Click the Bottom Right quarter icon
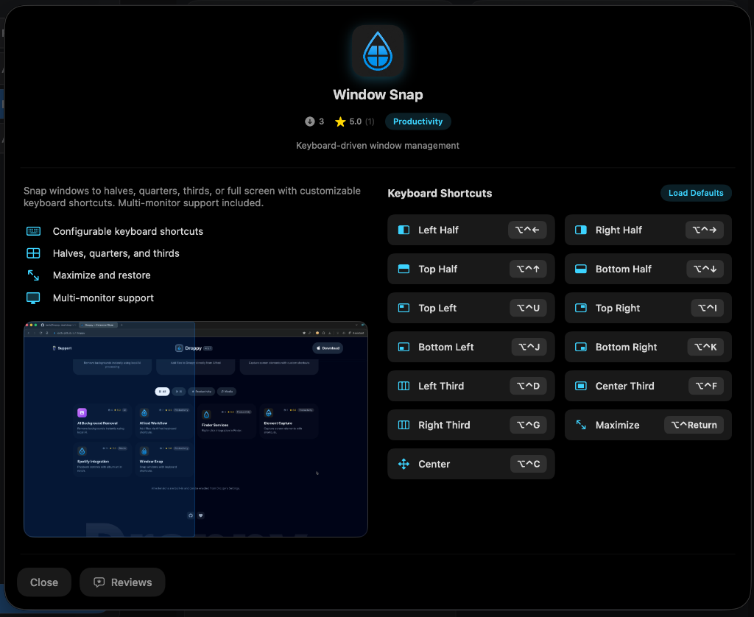The height and width of the screenshot is (617, 754). [581, 347]
